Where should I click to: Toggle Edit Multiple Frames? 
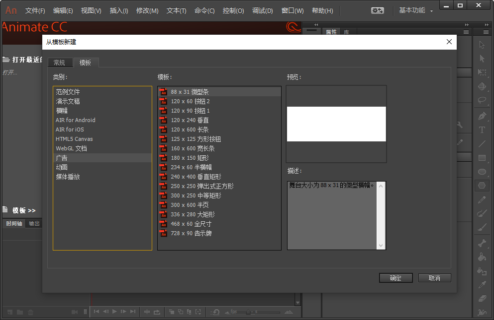click(189, 312)
